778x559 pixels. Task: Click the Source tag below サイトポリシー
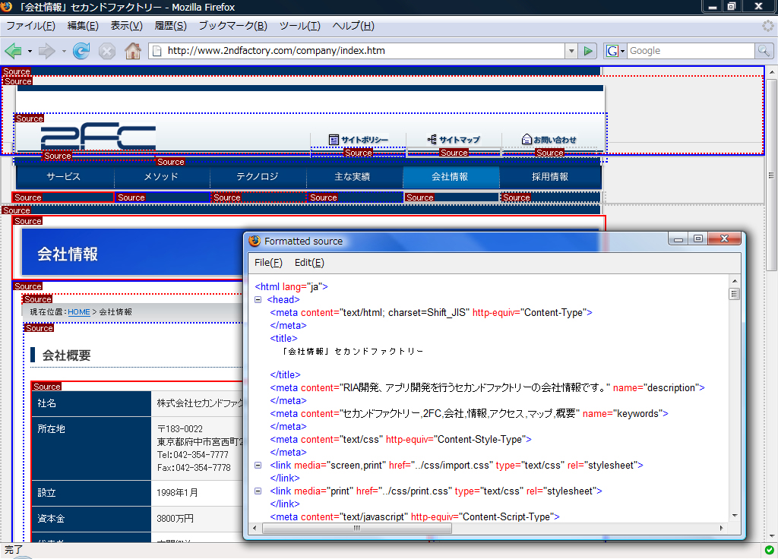[359, 153]
